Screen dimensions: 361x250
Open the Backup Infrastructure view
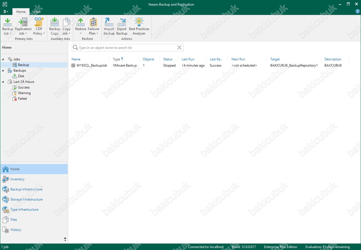click(x=26, y=189)
